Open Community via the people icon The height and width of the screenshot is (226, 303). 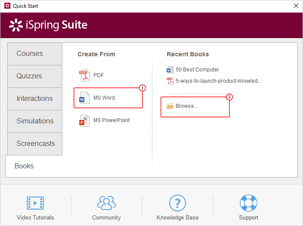[x=106, y=203]
